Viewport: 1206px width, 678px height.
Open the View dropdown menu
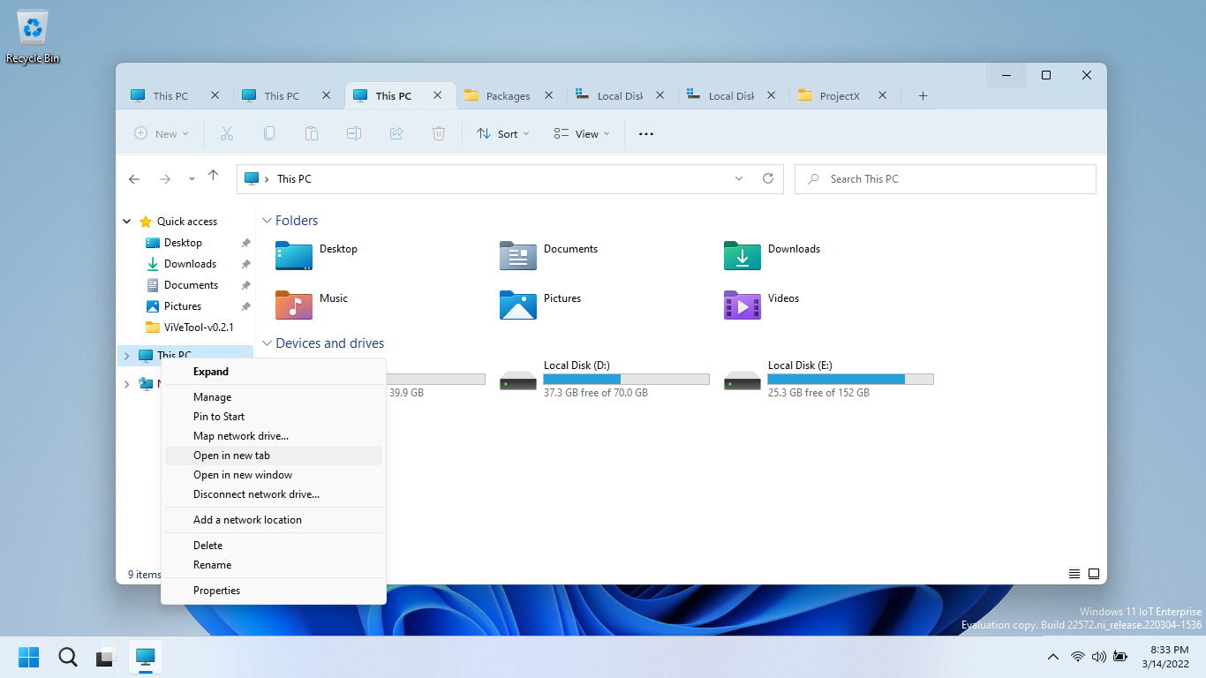pos(582,134)
